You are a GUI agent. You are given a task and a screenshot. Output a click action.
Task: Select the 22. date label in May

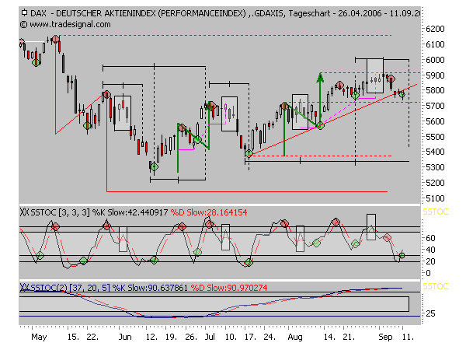click(92, 337)
